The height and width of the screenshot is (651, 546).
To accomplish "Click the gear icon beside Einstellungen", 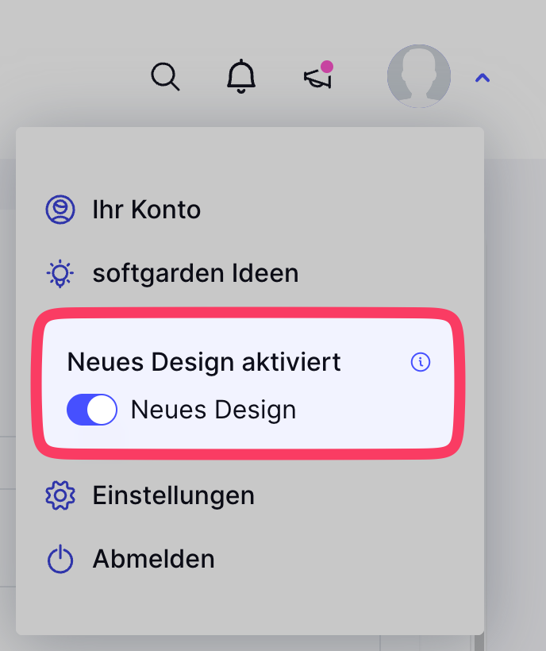I will click(60, 495).
